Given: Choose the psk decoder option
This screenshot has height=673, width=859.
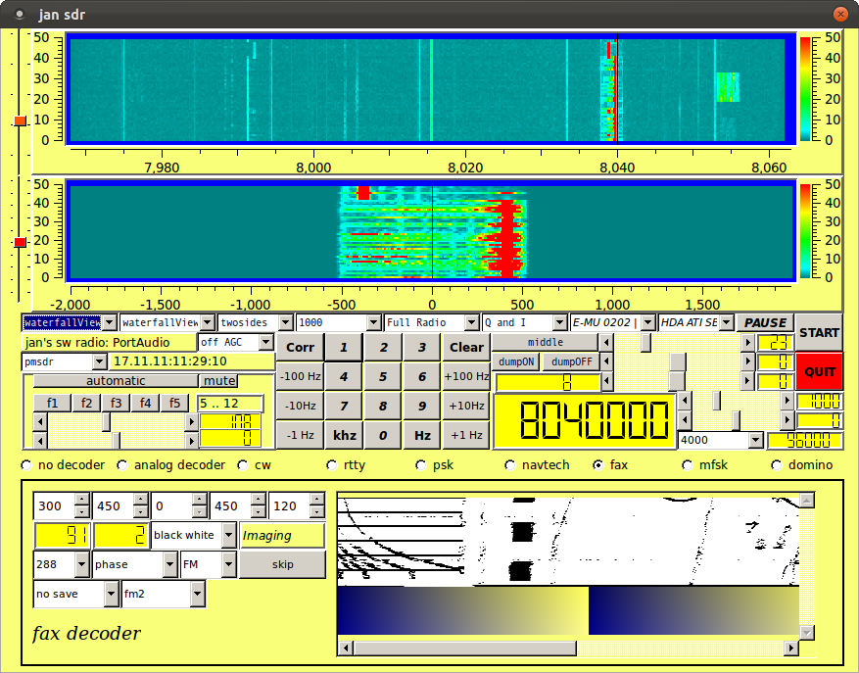Looking at the screenshot, I should point(421,465).
